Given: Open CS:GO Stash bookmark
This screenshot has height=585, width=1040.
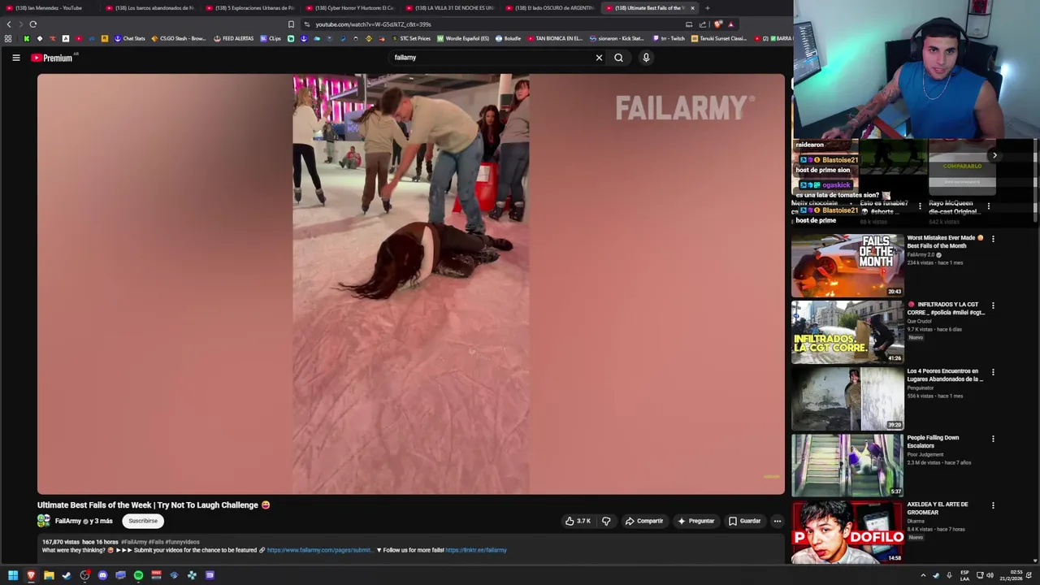Looking at the screenshot, I should (x=179, y=38).
